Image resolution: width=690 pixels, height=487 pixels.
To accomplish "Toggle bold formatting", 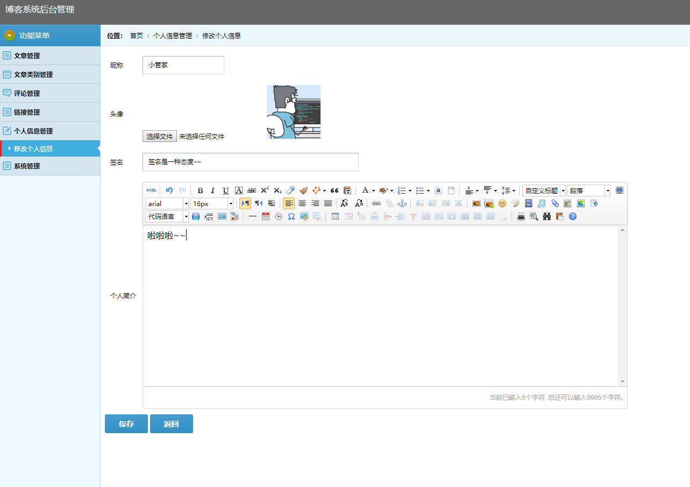I will pos(200,190).
